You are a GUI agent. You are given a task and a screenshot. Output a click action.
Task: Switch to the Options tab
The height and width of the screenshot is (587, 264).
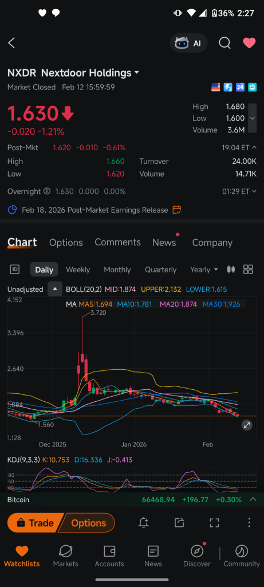coord(66,242)
